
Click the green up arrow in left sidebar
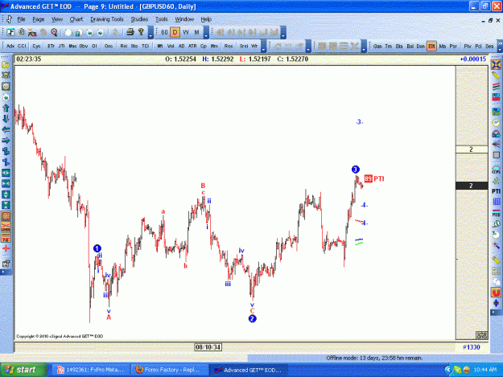pos(6,108)
